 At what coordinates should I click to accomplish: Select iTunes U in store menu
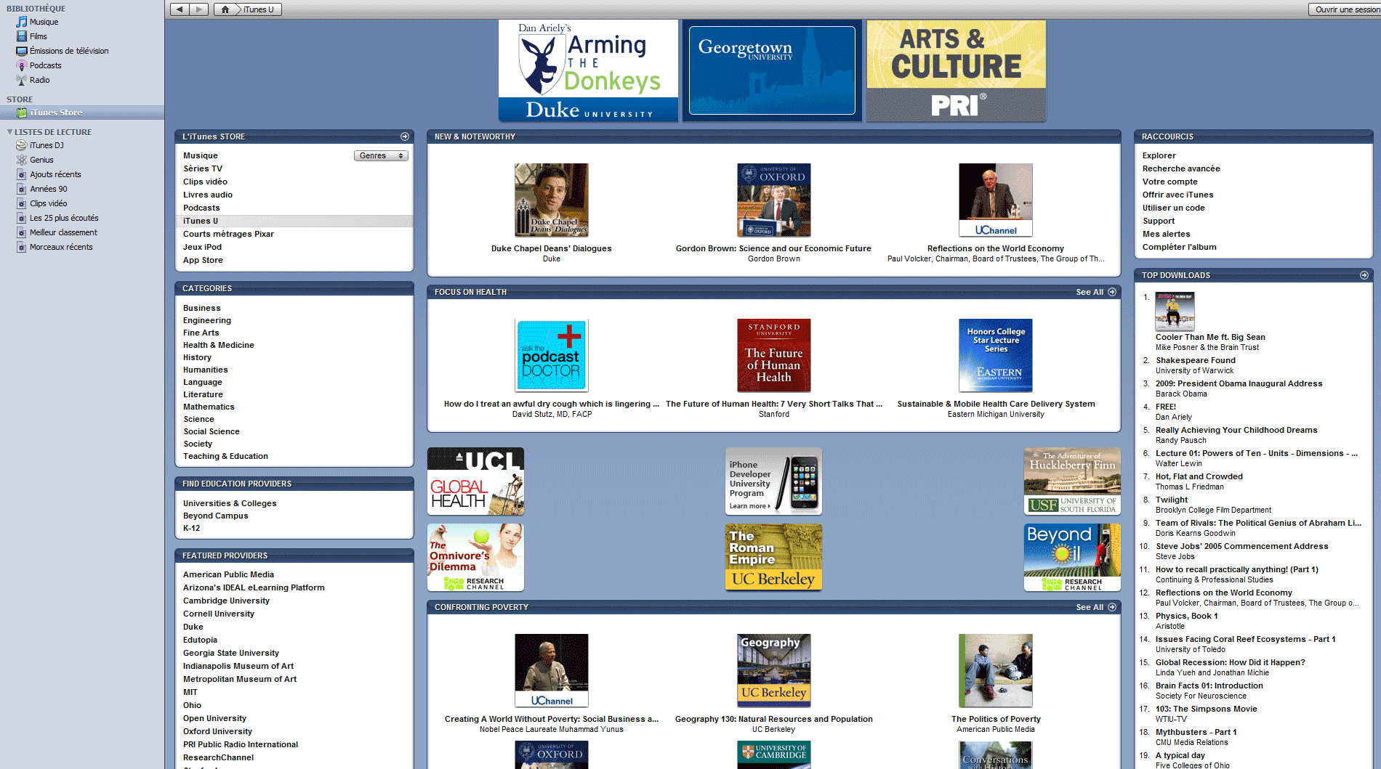click(x=294, y=221)
